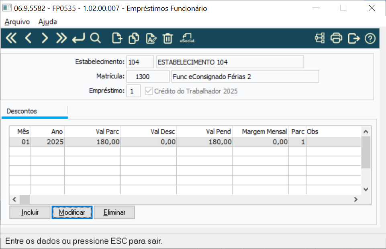Click the Obs column header
Screen dimensions: 386x249
click(333, 132)
